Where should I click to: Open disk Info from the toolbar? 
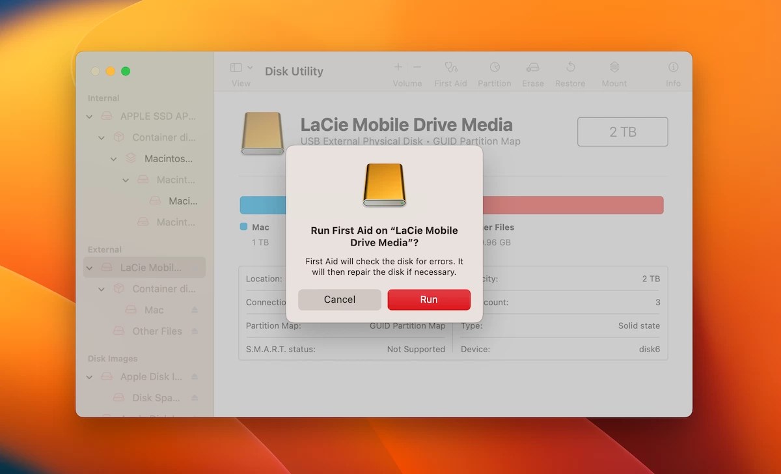coord(672,67)
